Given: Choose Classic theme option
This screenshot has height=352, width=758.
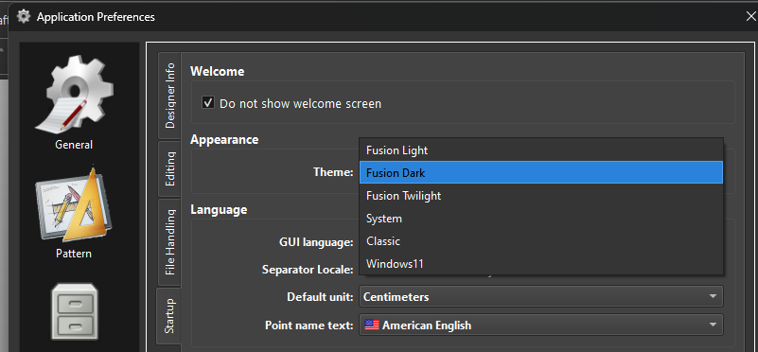Looking at the screenshot, I should click(x=541, y=240).
